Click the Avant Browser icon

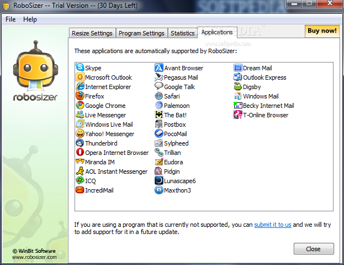pos(159,67)
